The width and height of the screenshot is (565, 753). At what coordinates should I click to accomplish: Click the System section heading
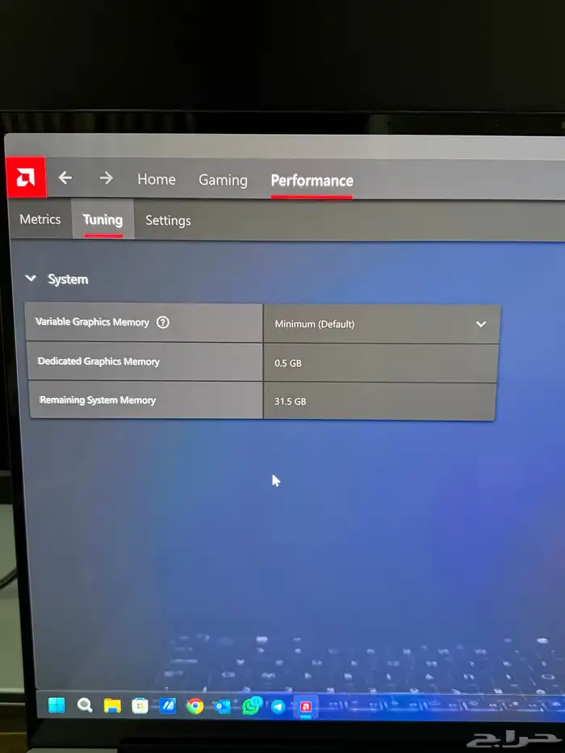pyautogui.click(x=68, y=279)
